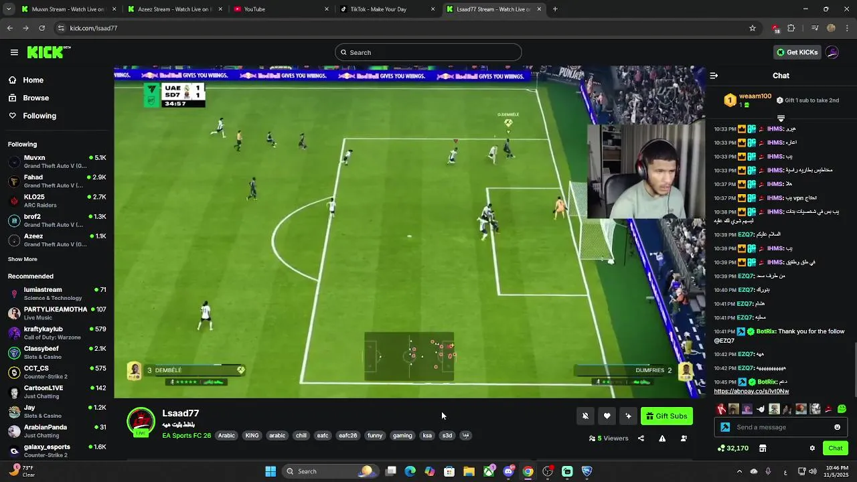857x482 pixels.
Task: Reload the page
Action: [42, 28]
